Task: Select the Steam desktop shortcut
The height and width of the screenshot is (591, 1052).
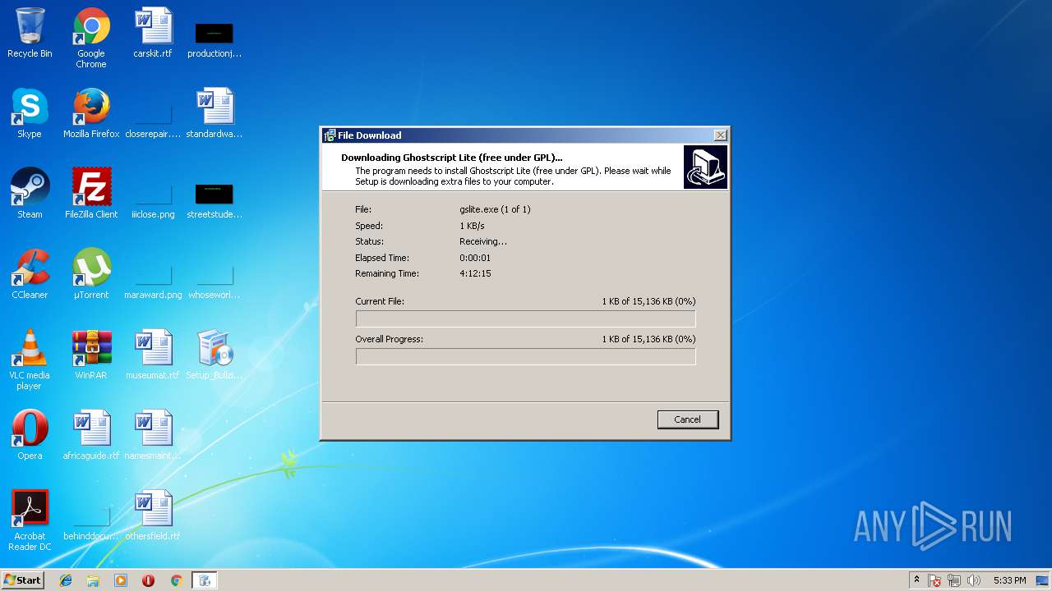Action: [x=30, y=194]
